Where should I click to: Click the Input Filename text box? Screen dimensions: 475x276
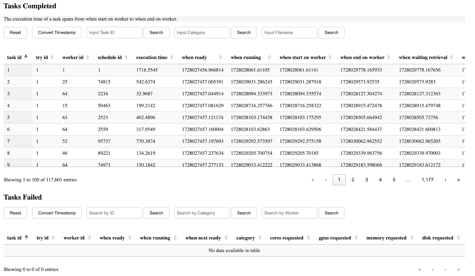click(289, 33)
